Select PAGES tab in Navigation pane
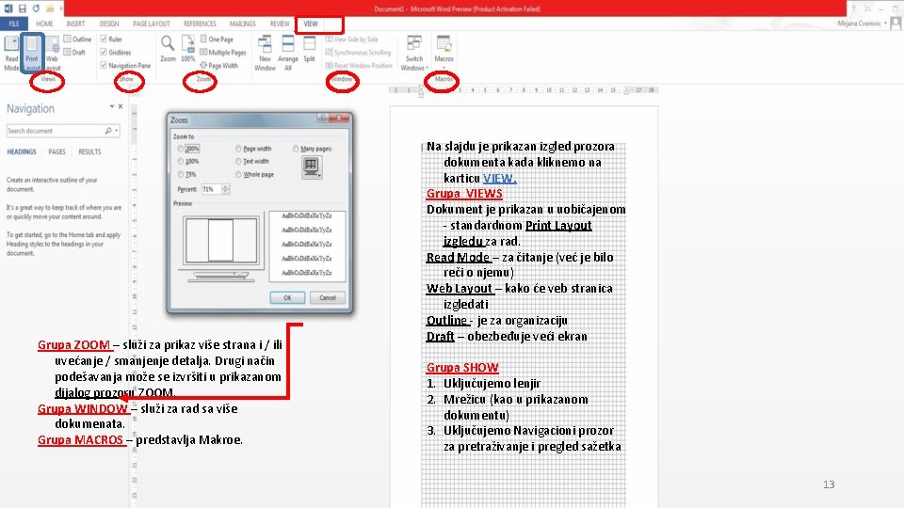Viewport: 904px width, 508px height. coord(56,152)
